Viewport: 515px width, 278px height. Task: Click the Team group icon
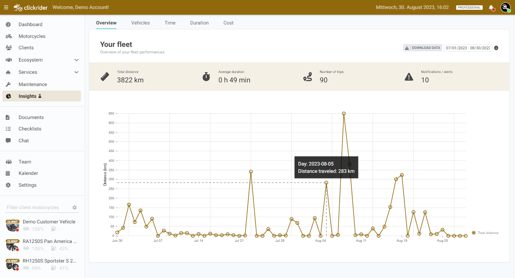(9, 162)
